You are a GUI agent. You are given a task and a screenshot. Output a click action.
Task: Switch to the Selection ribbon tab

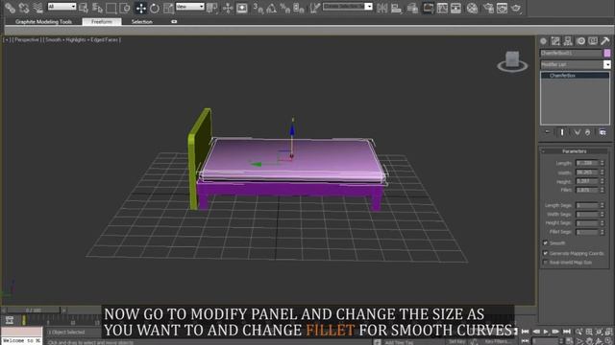141,22
